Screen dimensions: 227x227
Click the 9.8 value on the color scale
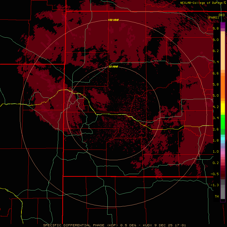[216, 28]
